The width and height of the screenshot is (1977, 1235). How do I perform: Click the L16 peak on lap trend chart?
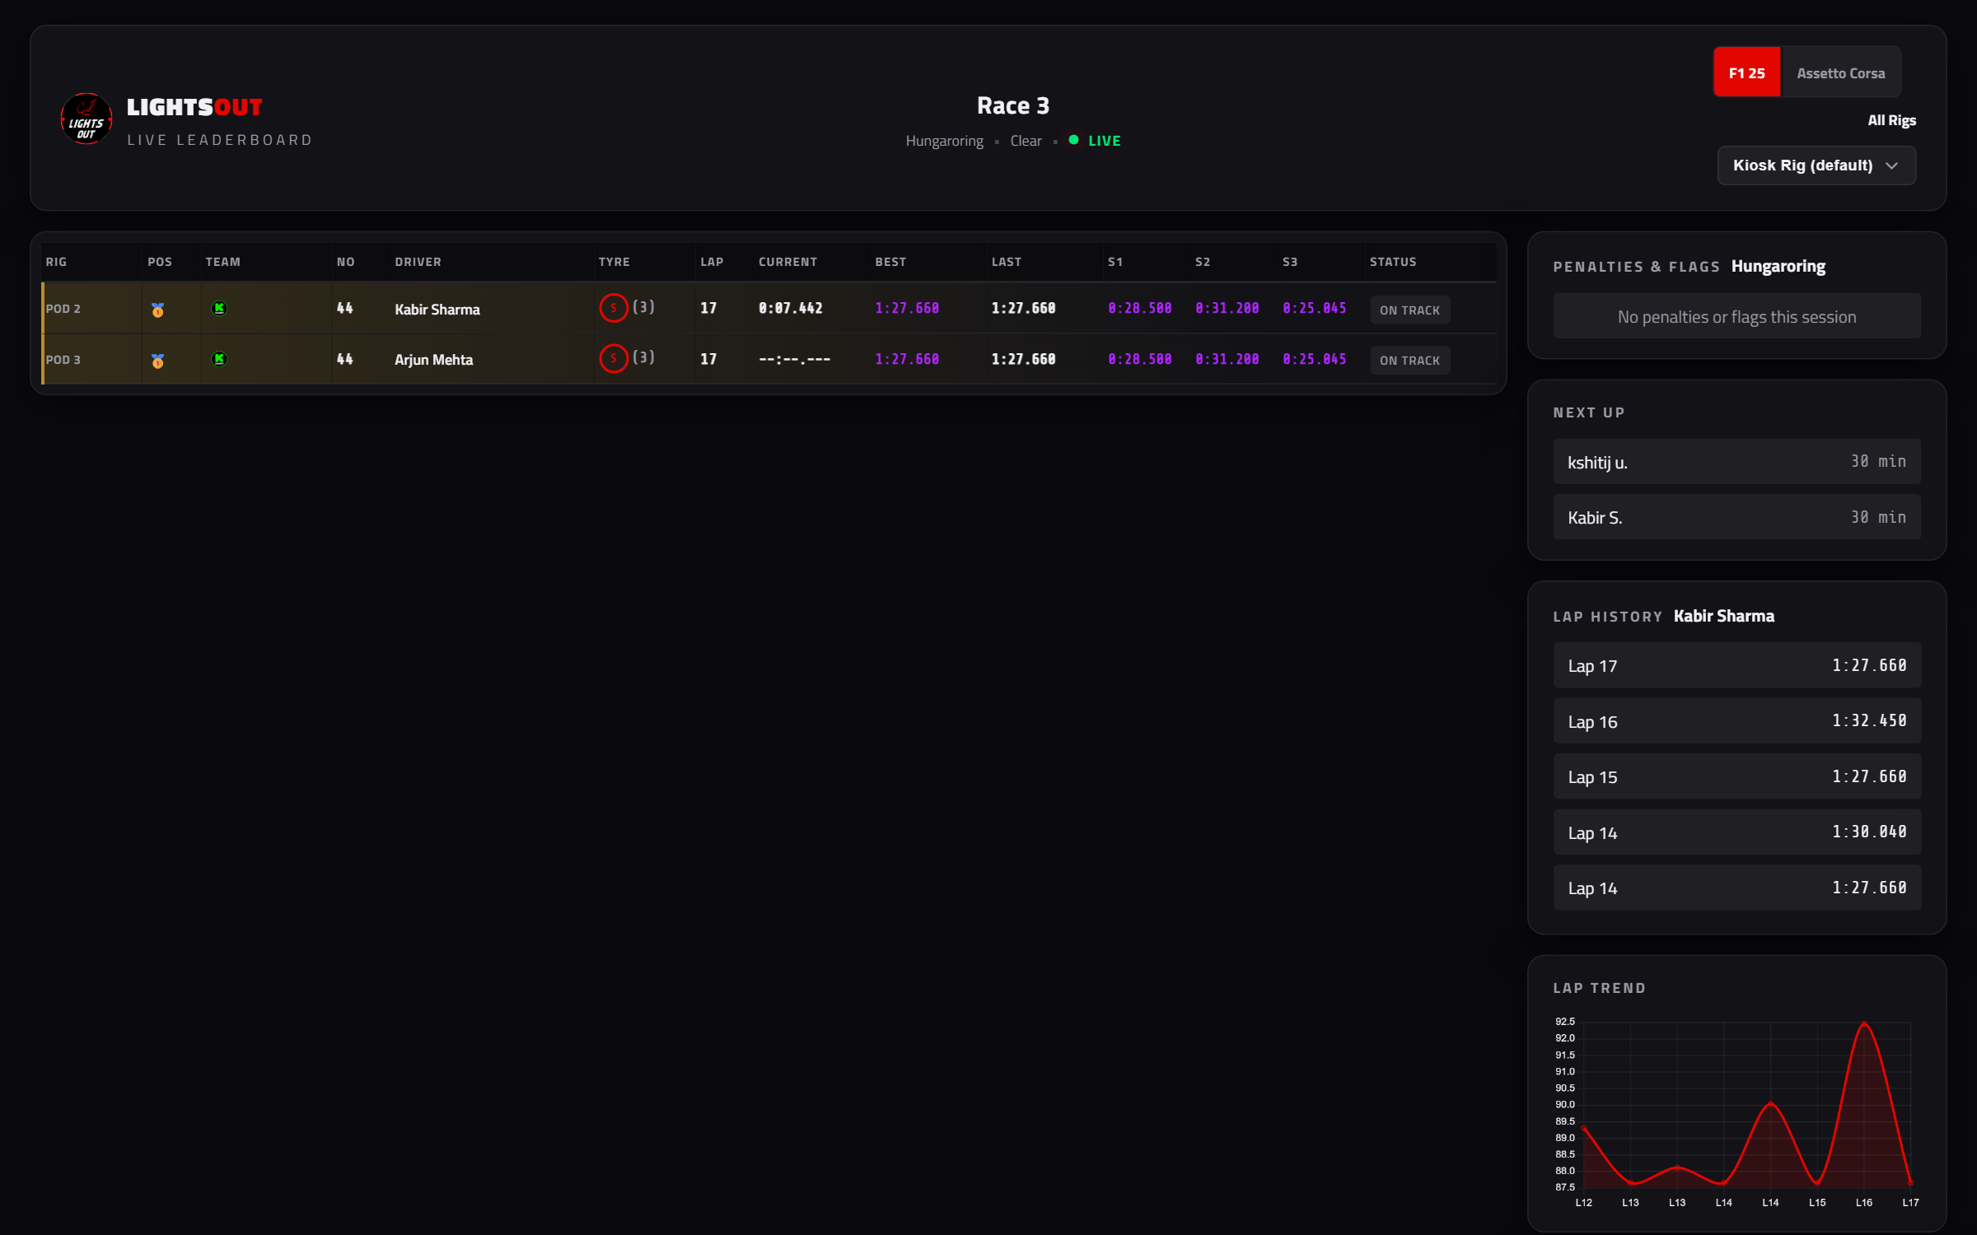tap(1864, 1024)
